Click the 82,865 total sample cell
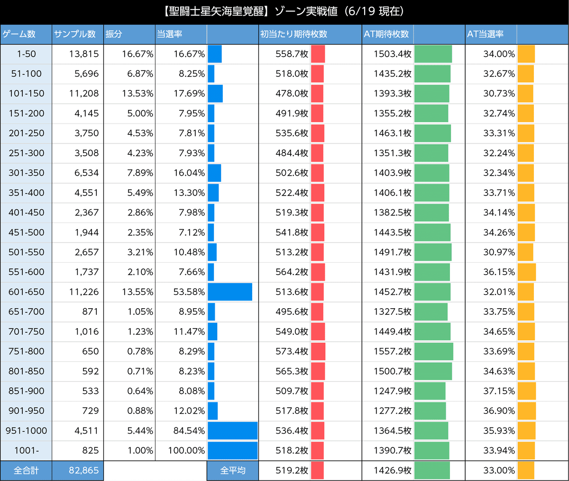 [78, 470]
